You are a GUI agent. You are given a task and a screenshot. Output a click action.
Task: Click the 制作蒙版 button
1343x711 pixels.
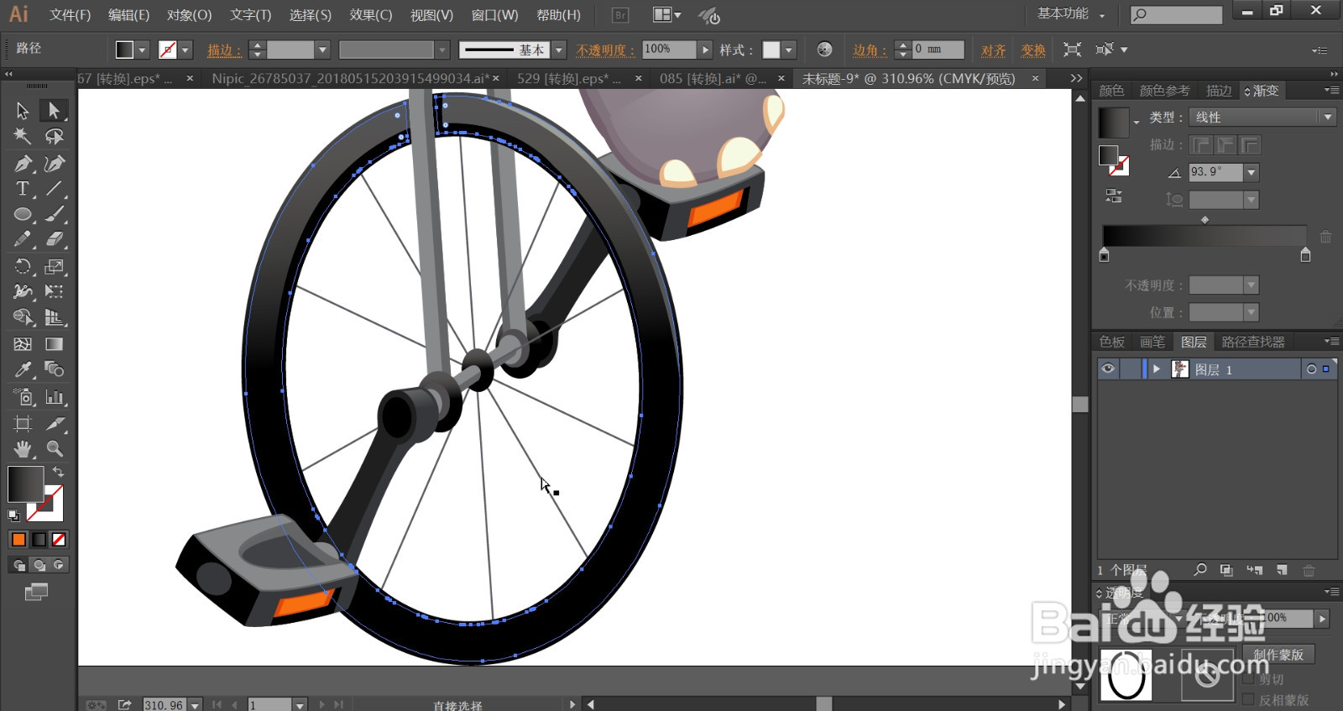1278,654
